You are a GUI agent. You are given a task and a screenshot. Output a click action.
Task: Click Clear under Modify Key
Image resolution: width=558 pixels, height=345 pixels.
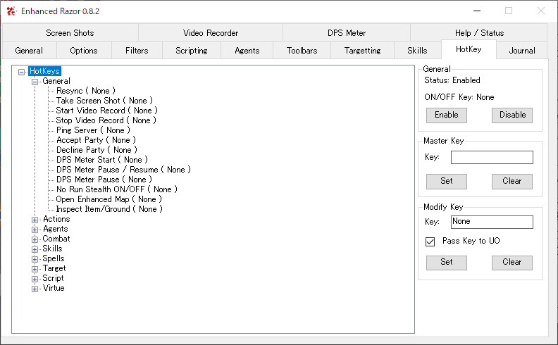pos(512,263)
